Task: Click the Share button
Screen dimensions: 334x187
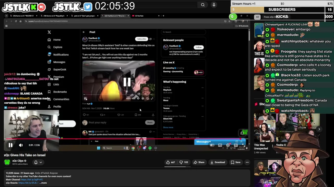Action: coord(199,162)
